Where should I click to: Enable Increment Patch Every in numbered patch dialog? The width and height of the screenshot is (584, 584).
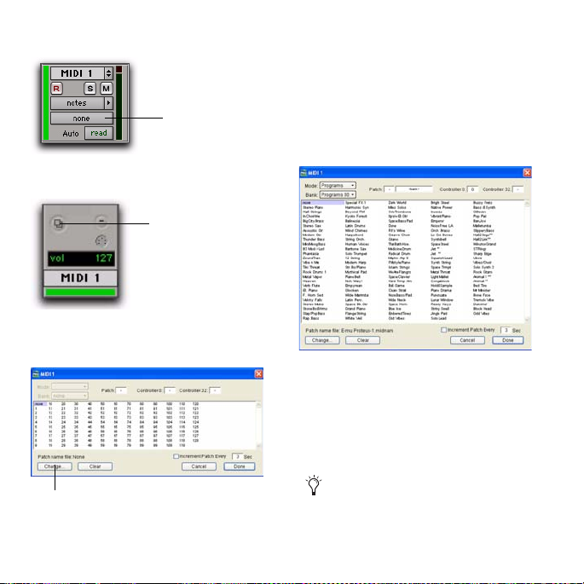click(x=176, y=456)
